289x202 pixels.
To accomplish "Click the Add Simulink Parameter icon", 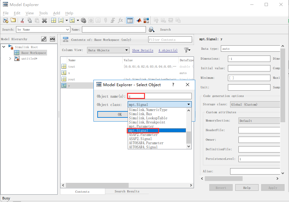I will [x=61, y=20].
